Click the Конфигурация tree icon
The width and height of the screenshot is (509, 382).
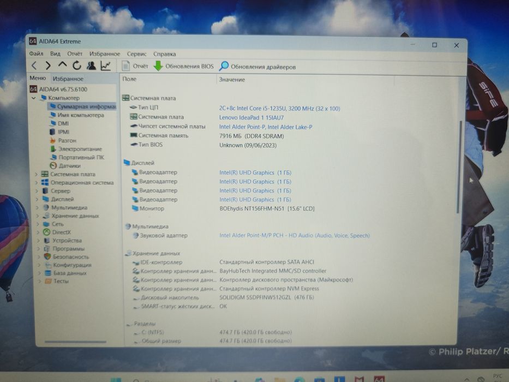pyautogui.click(x=48, y=265)
